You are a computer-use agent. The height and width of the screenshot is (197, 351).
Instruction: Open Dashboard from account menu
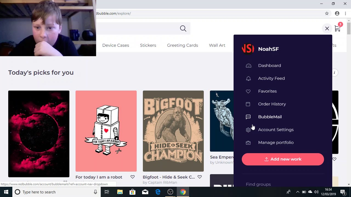pos(270,65)
